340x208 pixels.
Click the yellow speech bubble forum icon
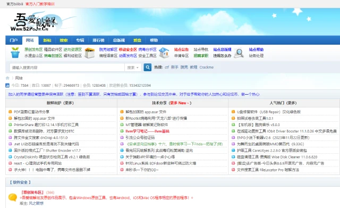(13, 197)
